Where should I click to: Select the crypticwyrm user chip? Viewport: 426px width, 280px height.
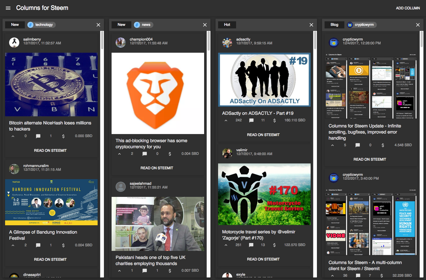362,25
